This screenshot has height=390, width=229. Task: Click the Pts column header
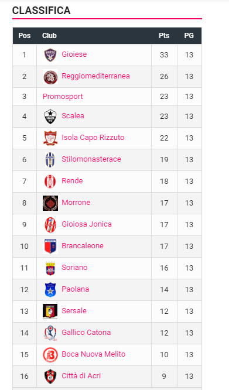tap(164, 36)
